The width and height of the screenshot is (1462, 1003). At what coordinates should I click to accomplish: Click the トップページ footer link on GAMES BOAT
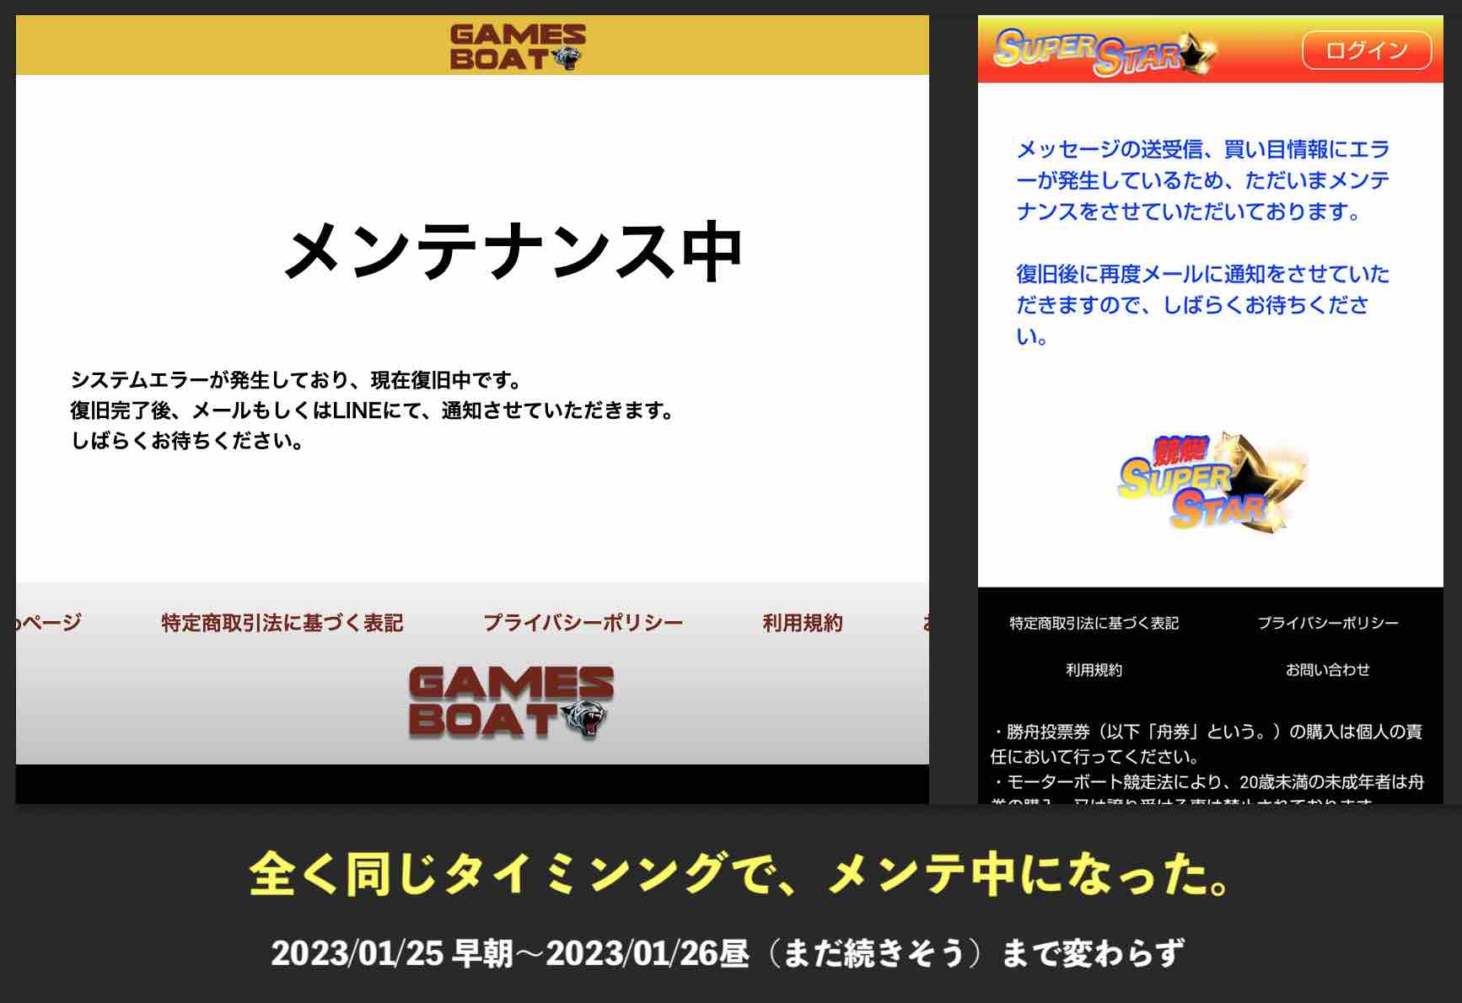coord(46,623)
